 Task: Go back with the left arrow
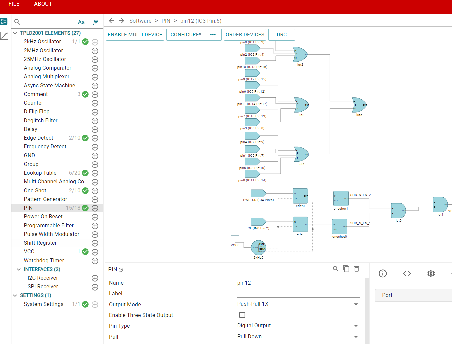coord(111,21)
